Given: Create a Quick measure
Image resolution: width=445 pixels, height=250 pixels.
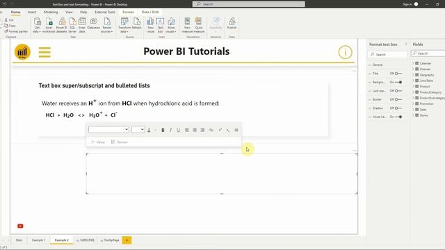Looking at the screenshot, I should point(199,25).
